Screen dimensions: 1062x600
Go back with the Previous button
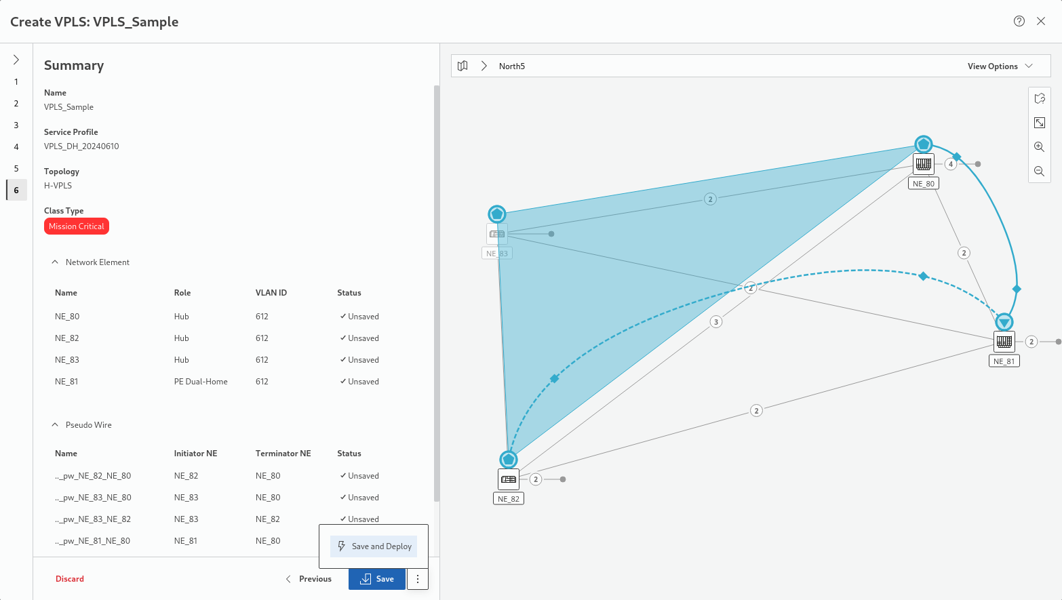click(x=309, y=579)
